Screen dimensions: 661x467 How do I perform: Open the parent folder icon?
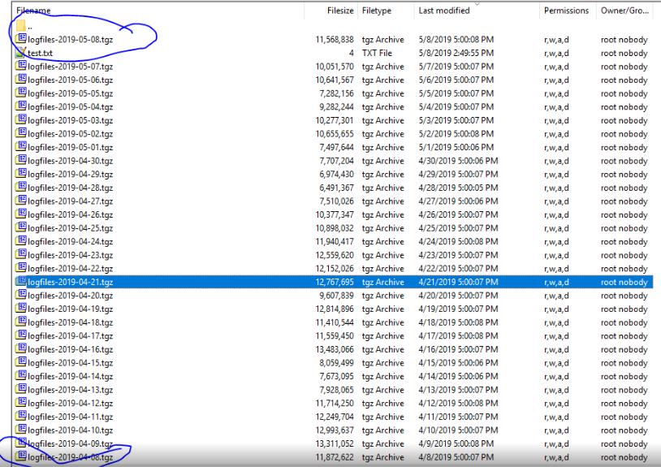(x=20, y=26)
